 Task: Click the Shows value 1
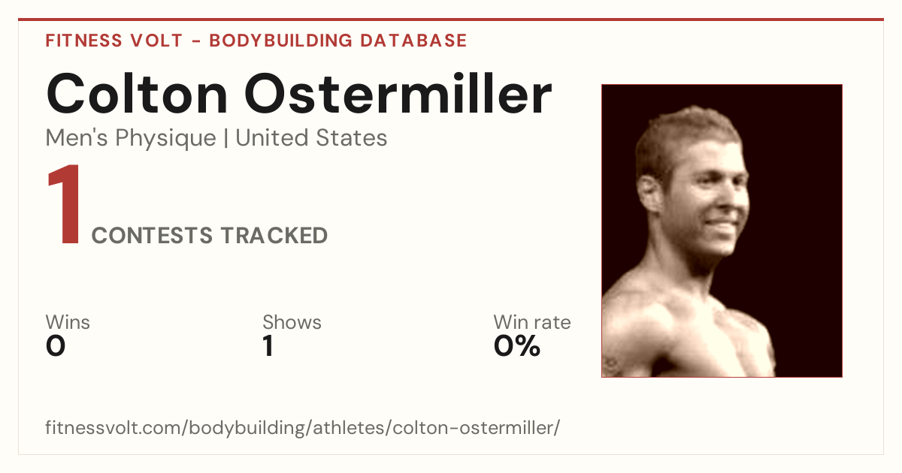click(x=268, y=346)
